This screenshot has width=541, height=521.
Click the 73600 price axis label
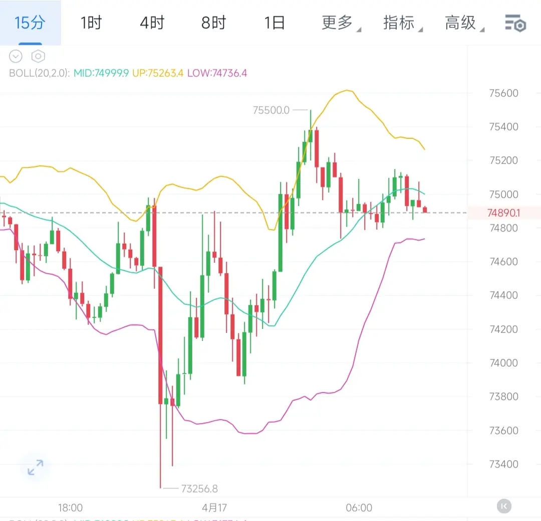click(x=504, y=430)
